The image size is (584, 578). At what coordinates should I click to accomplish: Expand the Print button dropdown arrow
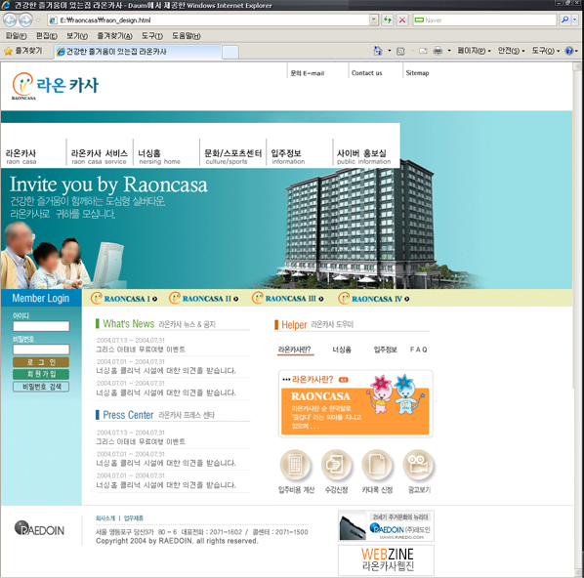pyautogui.click(x=449, y=51)
